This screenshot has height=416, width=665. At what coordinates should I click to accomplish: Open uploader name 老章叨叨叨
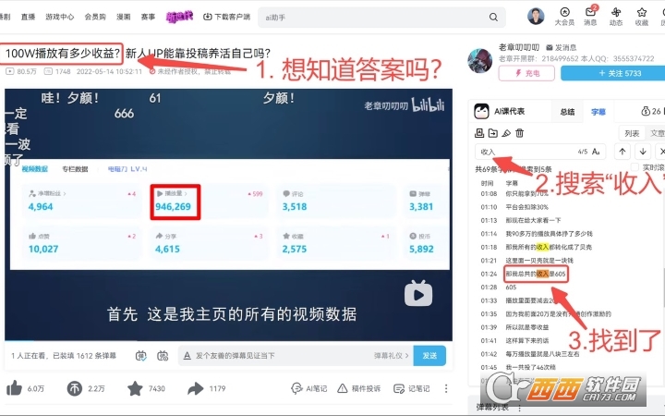click(519, 47)
